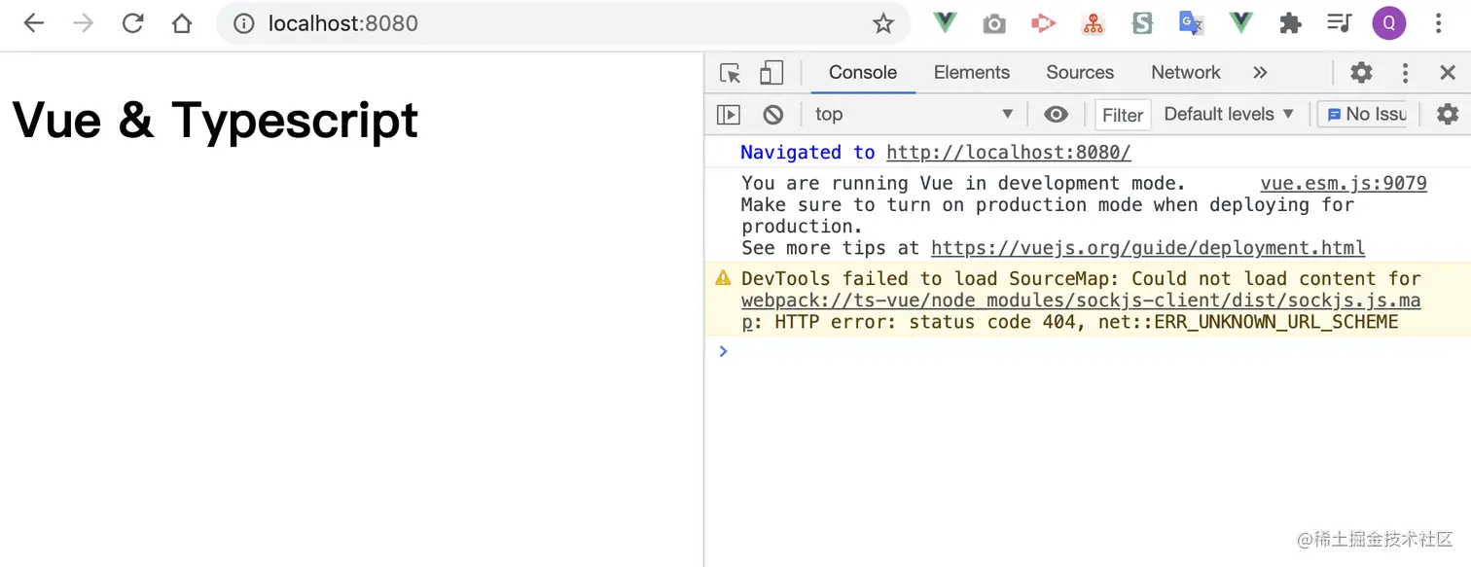Screen dimensions: 1471x567
Task: Open the Google Translate extension
Action: pyautogui.click(x=1192, y=23)
